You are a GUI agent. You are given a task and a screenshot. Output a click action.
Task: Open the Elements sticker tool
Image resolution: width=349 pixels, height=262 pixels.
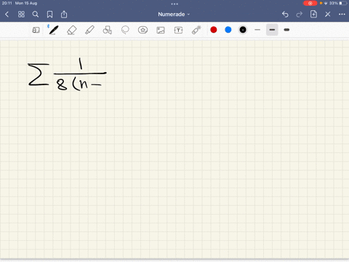click(143, 30)
